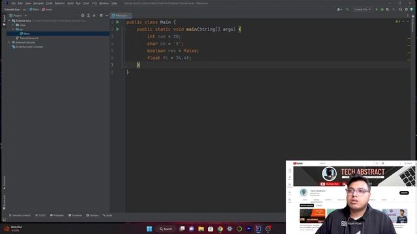Run the Main class from line 1 gutter
This screenshot has height=234, width=417.
tap(117, 22)
